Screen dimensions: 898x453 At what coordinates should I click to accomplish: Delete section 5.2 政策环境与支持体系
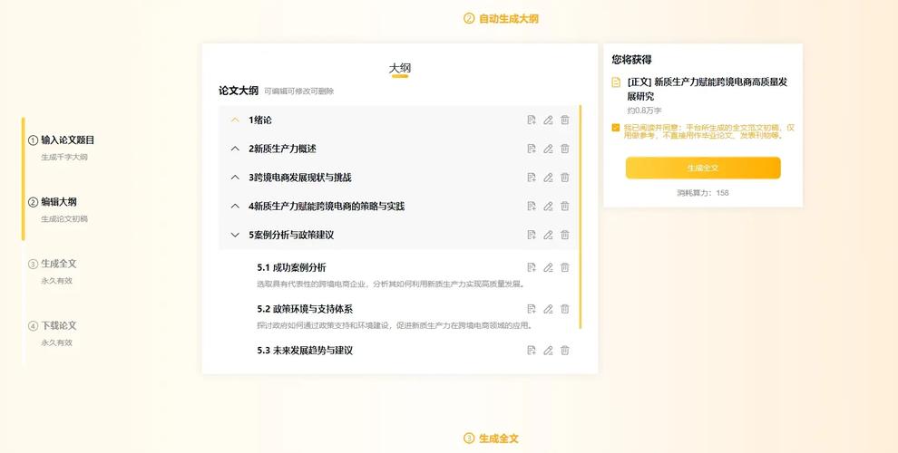pos(565,309)
